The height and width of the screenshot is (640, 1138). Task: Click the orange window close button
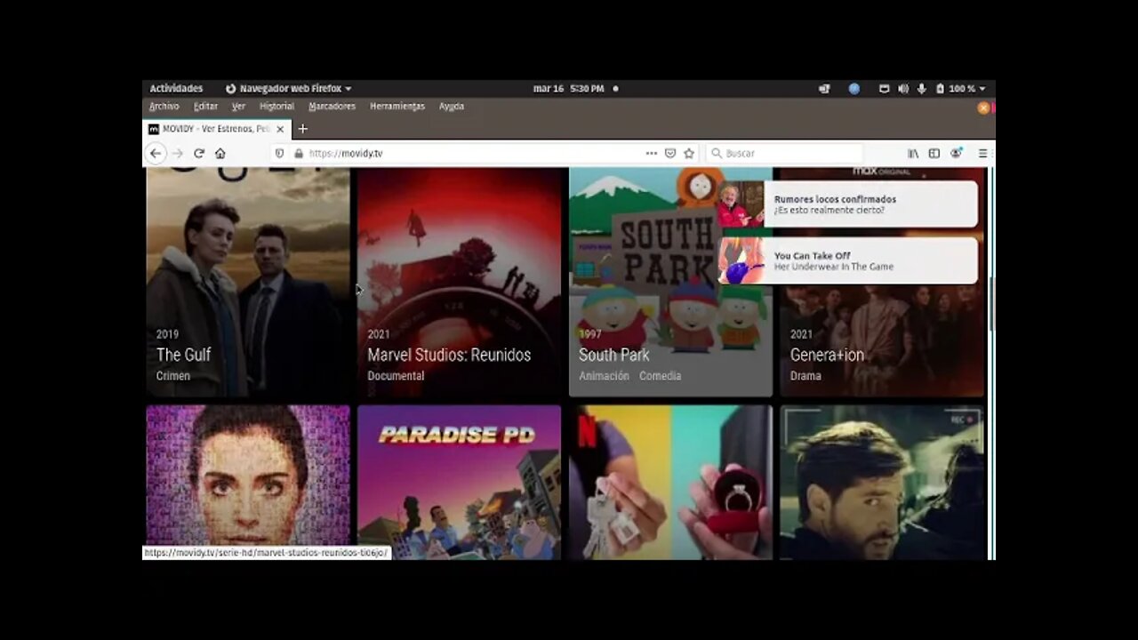(983, 108)
